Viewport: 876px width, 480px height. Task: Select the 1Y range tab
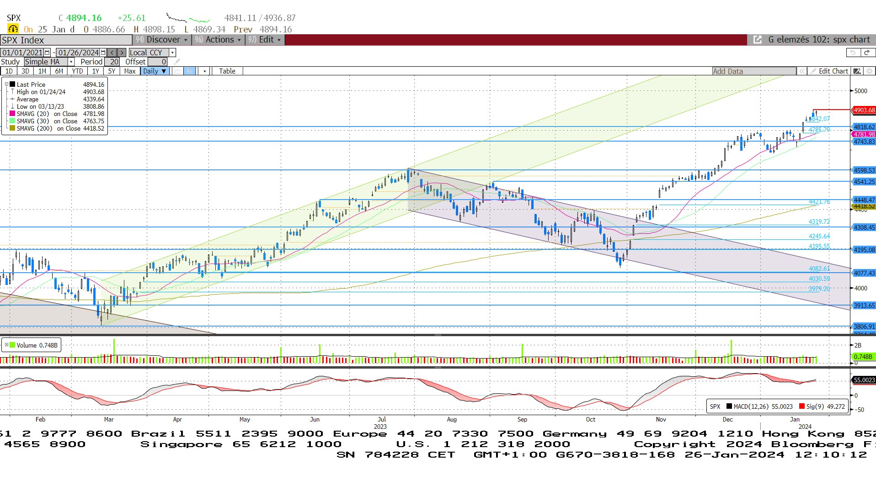(x=96, y=71)
